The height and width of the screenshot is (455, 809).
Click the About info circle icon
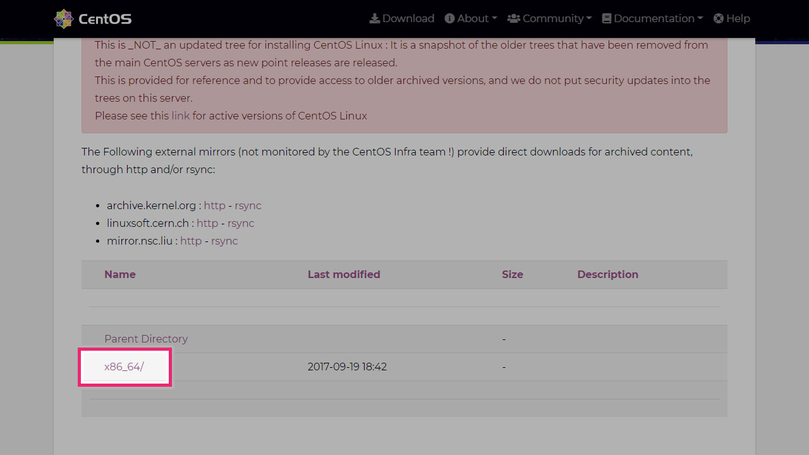(449, 18)
